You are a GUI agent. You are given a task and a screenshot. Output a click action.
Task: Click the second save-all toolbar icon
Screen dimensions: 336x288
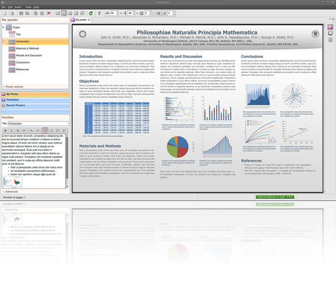(27, 13)
